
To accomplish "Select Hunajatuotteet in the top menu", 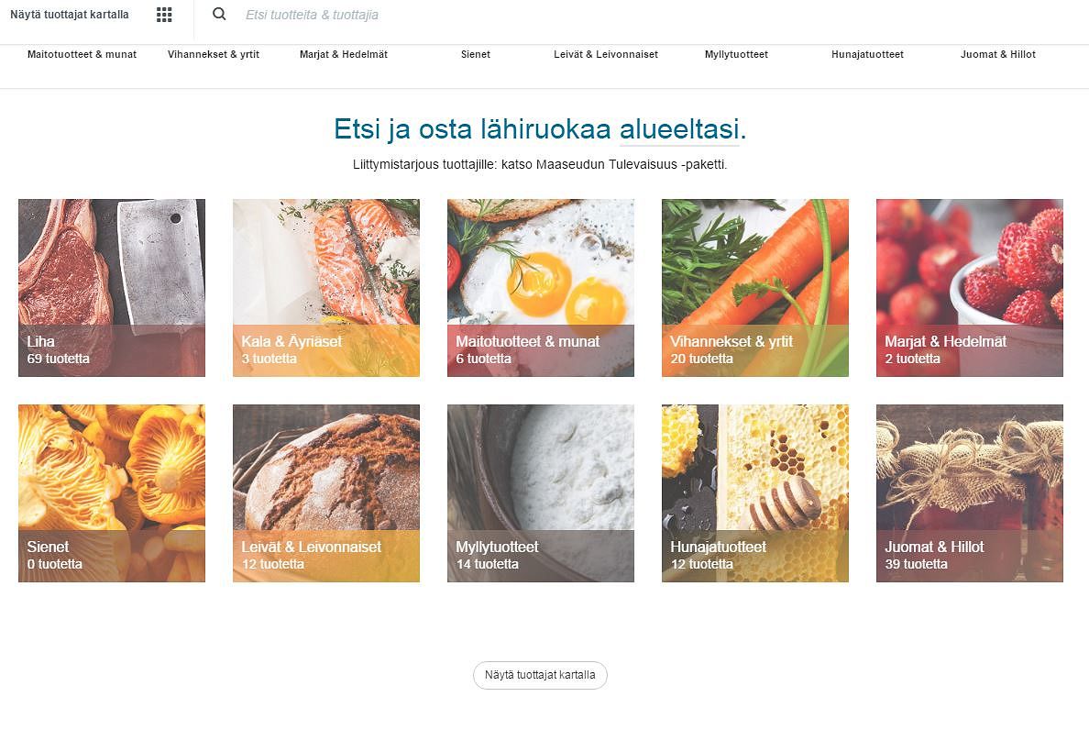I will coord(867,54).
